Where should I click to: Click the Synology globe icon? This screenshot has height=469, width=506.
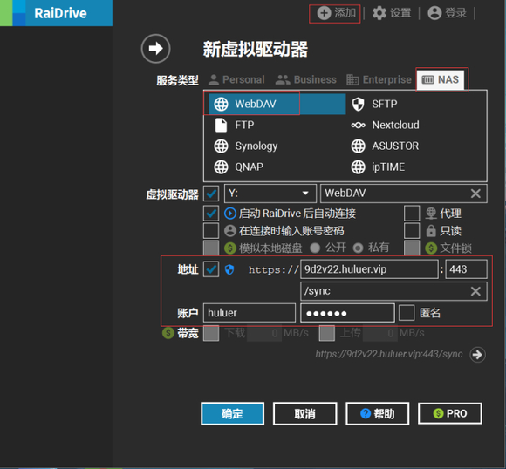(221, 146)
